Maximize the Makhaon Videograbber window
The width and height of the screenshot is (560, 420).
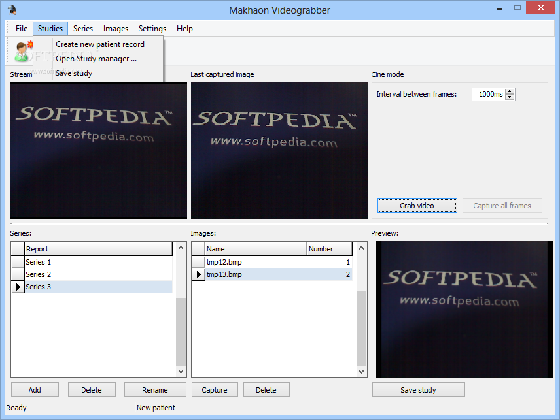pos(517,8)
